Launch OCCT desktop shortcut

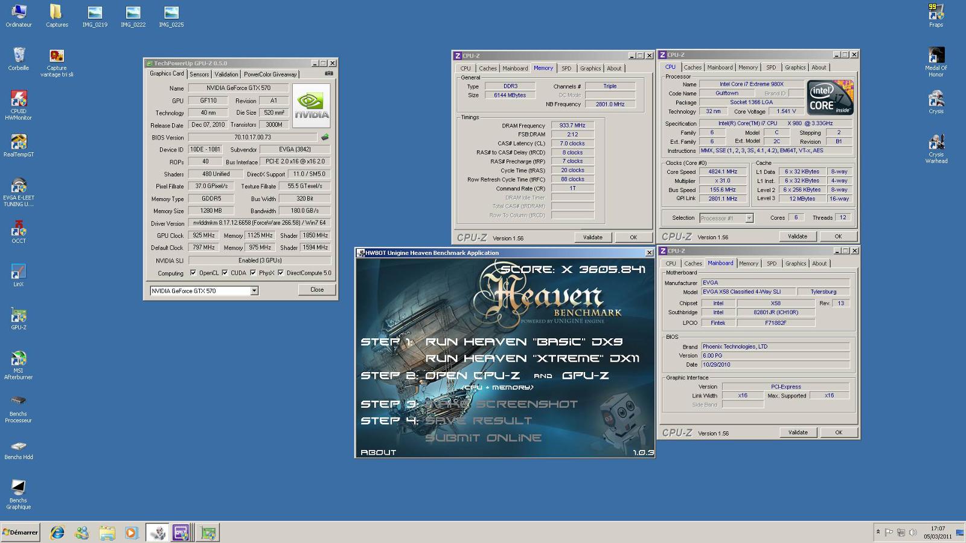[x=19, y=232]
